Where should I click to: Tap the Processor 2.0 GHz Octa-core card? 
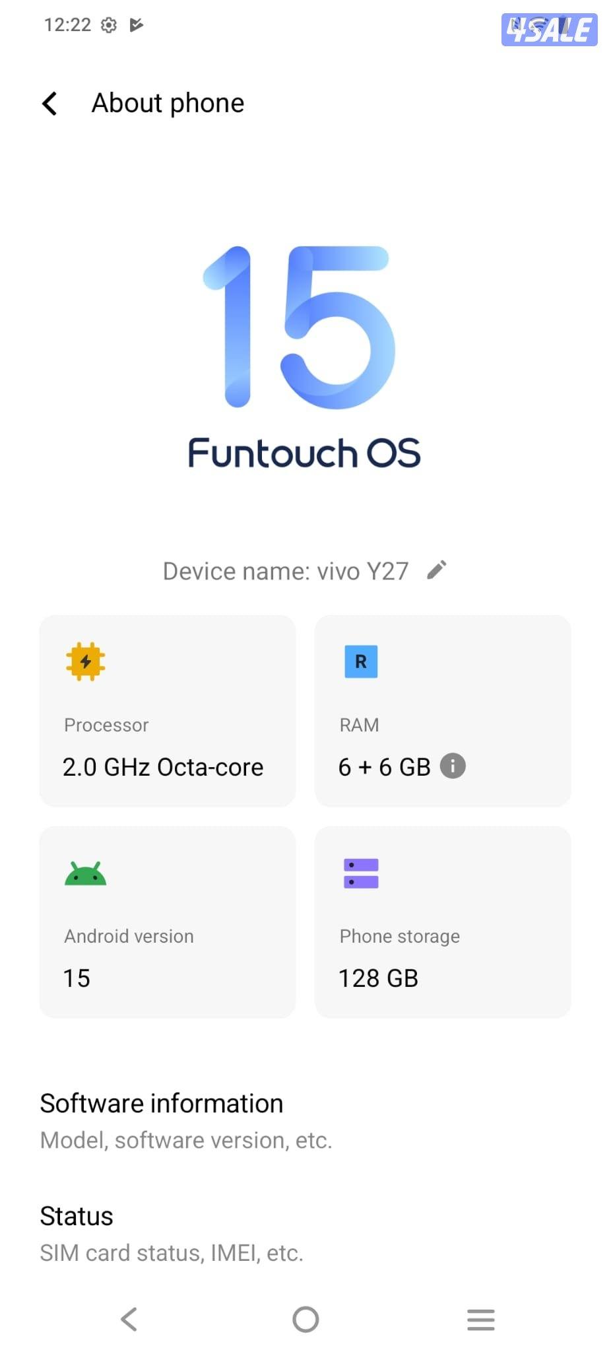pos(168,712)
